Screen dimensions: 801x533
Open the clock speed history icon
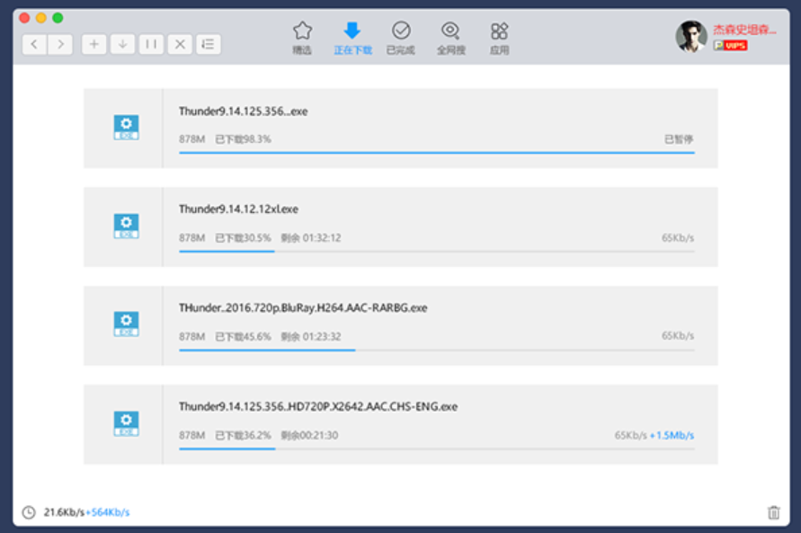[x=29, y=512]
